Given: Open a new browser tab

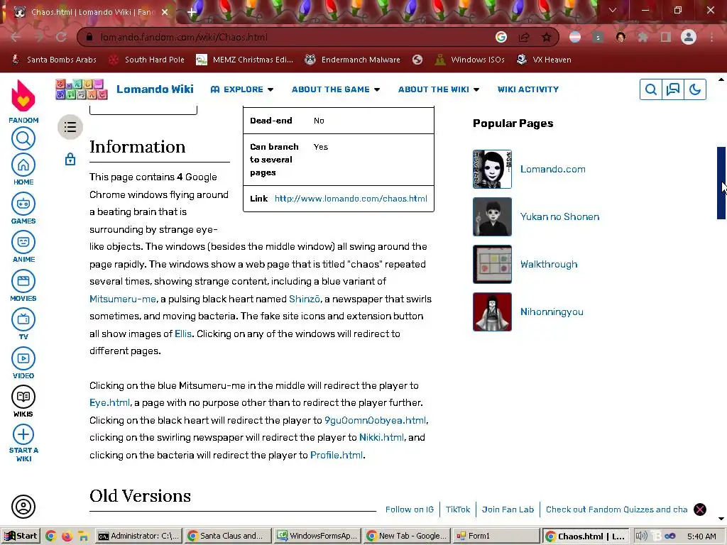Looking at the screenshot, I should [192, 12].
